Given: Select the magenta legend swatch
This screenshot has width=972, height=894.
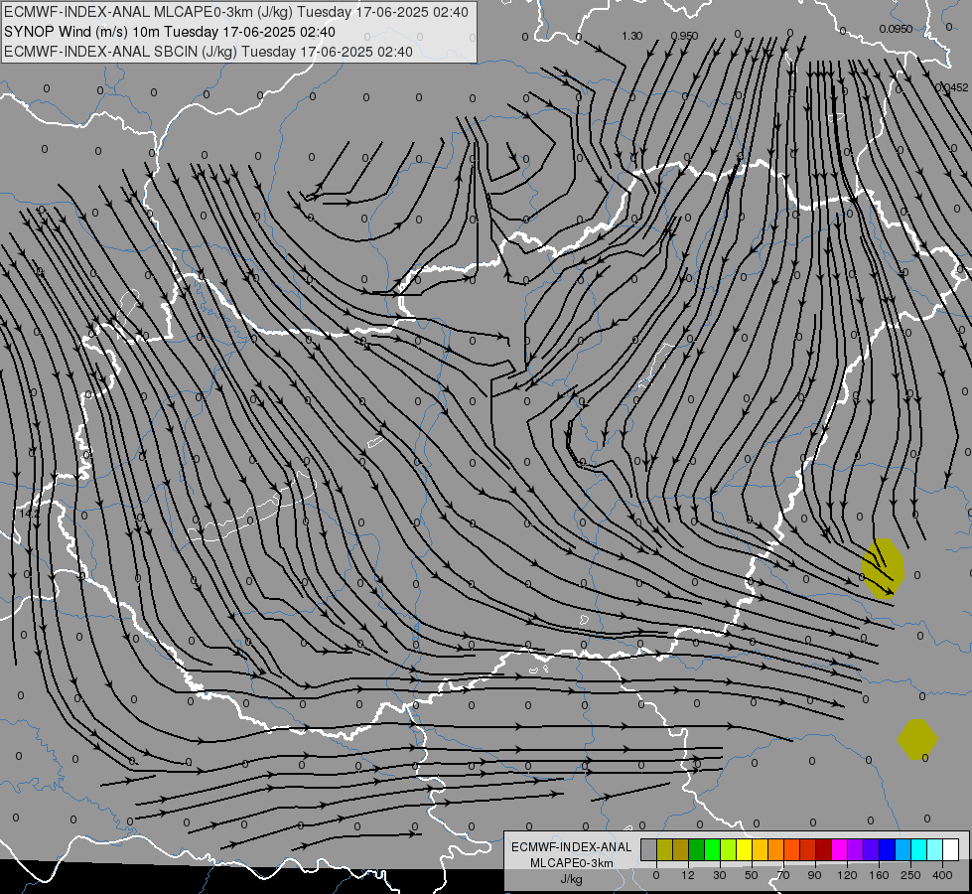Looking at the screenshot, I should [x=839, y=849].
